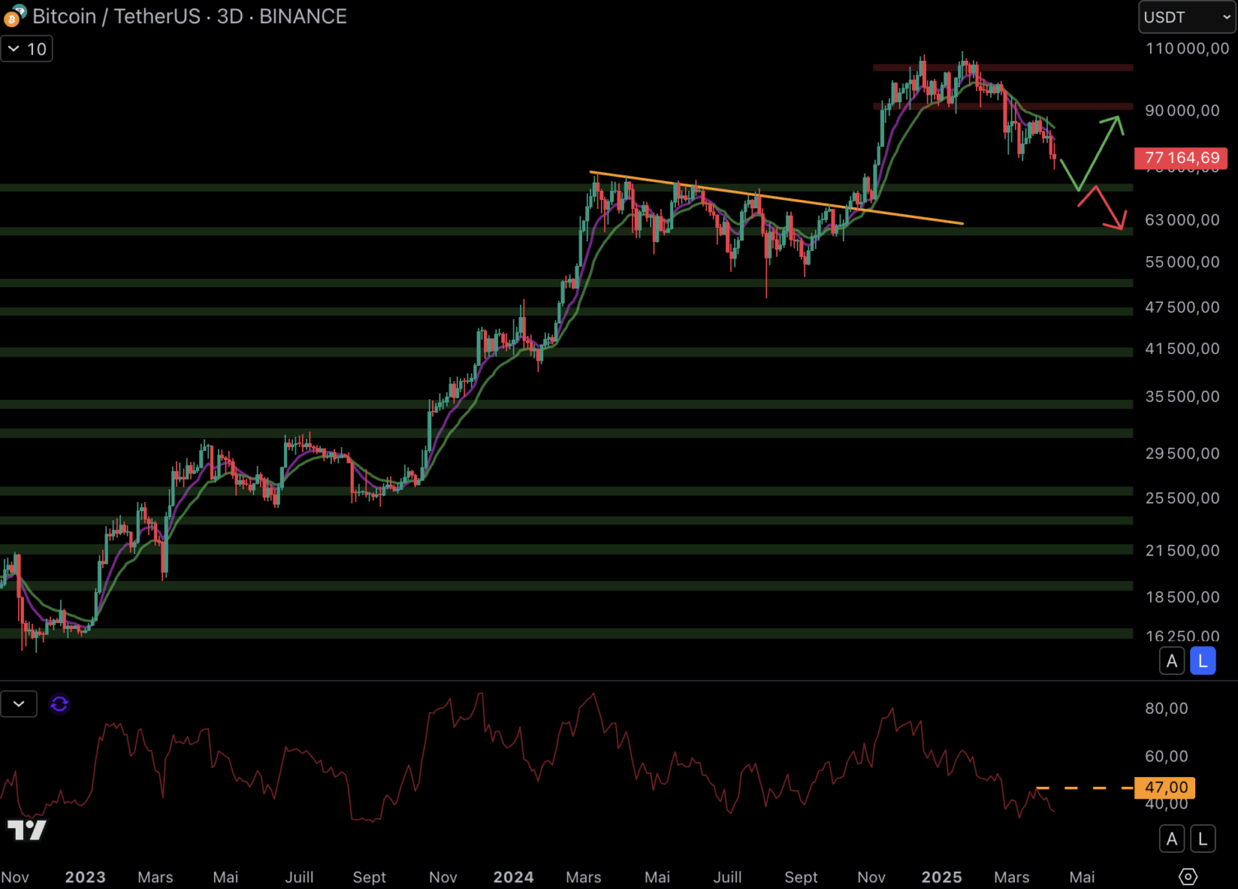Click the 25 500,00 price axis label
Image resolution: width=1238 pixels, height=889 pixels.
[x=1182, y=498]
